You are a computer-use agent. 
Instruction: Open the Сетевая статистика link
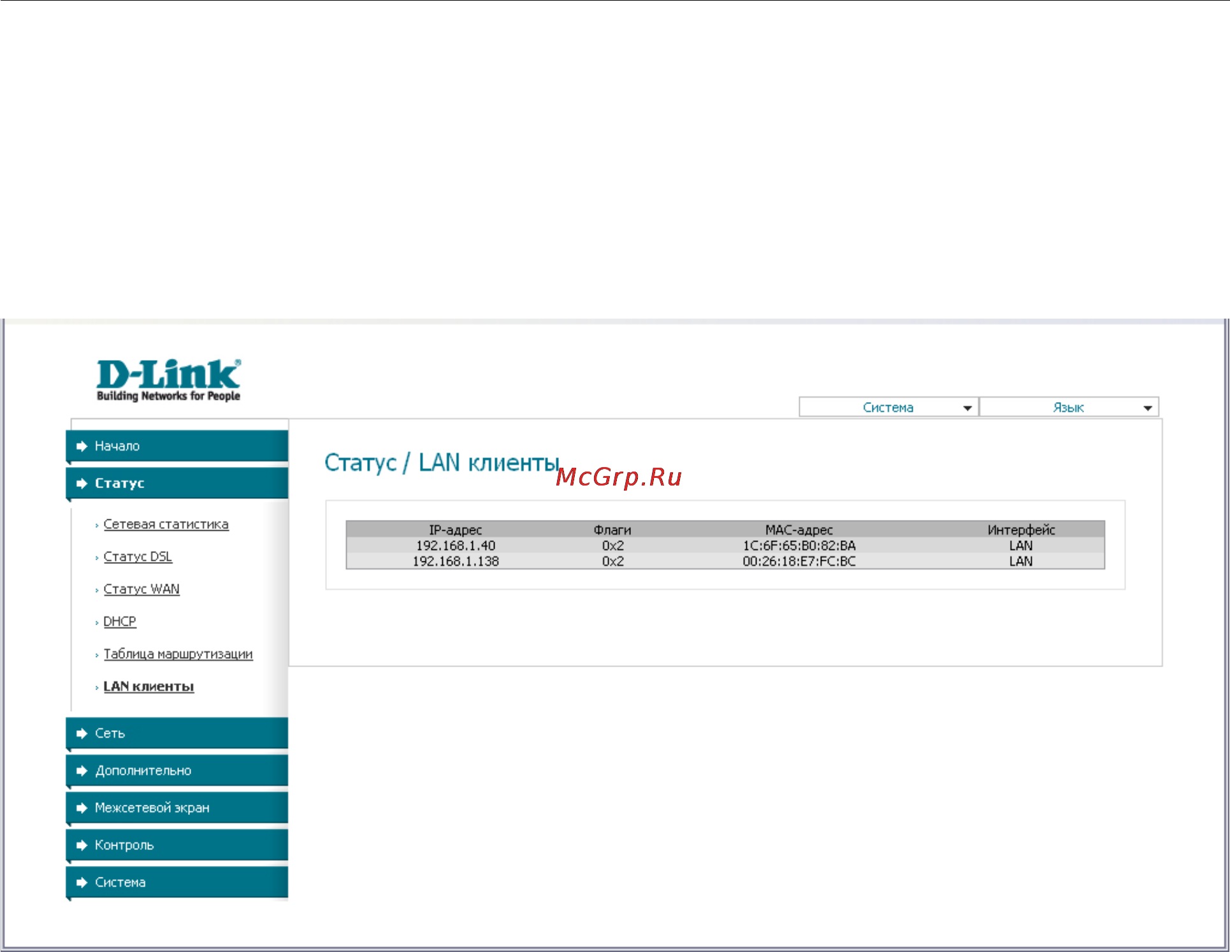point(166,524)
